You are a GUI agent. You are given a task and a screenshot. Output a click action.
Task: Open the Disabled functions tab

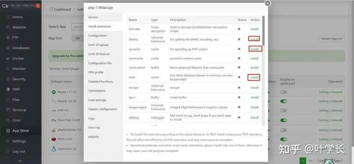100,81
